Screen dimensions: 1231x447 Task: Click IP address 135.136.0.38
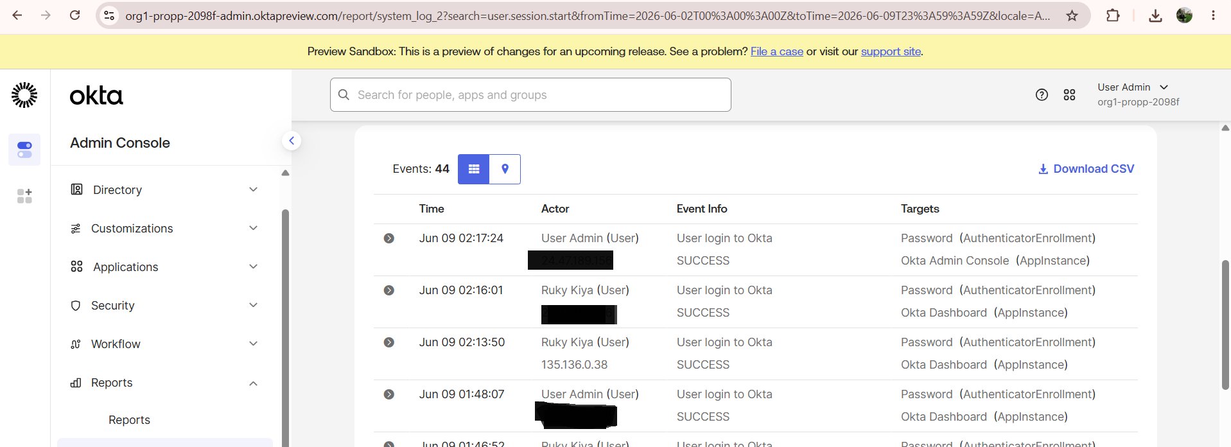(x=574, y=365)
